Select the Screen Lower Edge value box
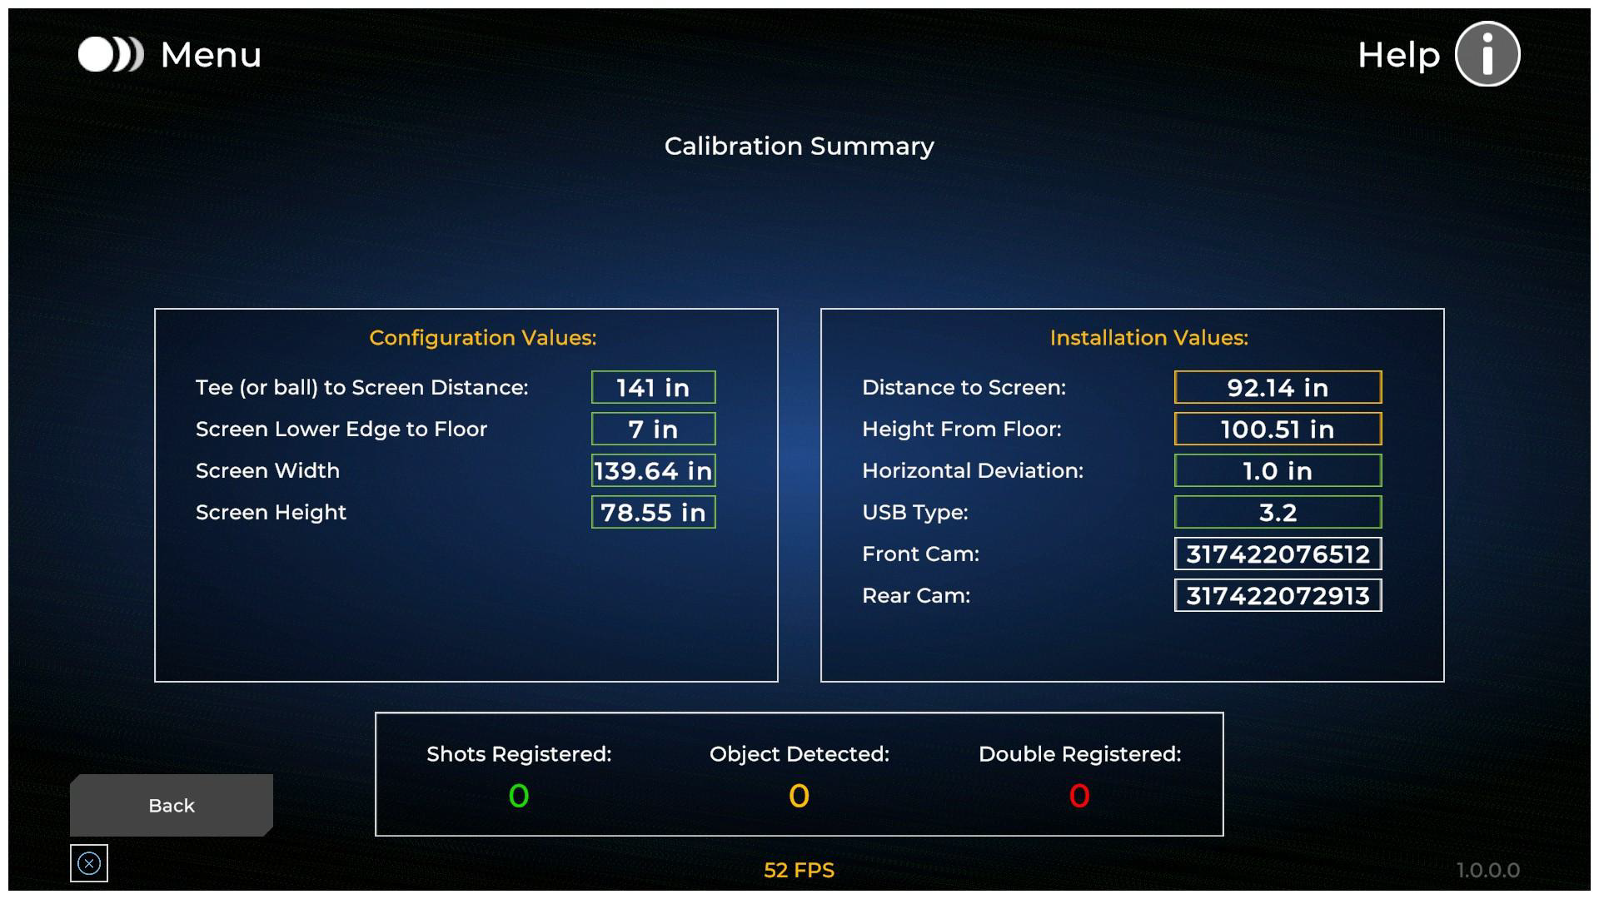Viewport: 1599px width, 899px height. coord(653,429)
